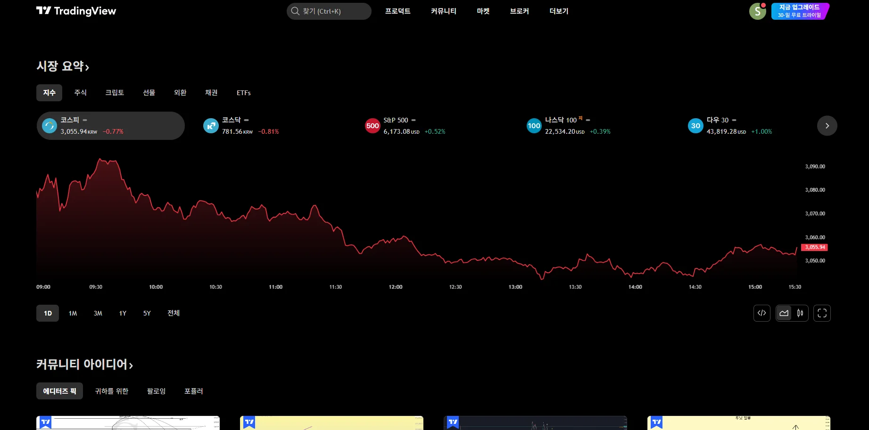Switch chart to area style

click(x=784, y=313)
